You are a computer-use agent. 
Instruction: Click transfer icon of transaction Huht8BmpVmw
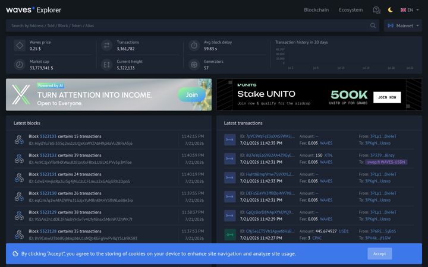230,177
